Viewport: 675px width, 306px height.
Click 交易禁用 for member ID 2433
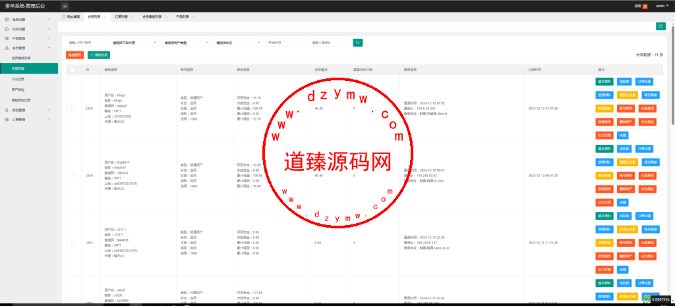coord(647,242)
